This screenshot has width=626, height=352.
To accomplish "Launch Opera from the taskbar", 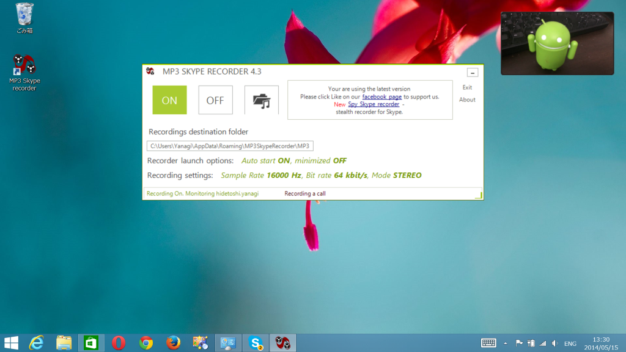I will click(119, 343).
